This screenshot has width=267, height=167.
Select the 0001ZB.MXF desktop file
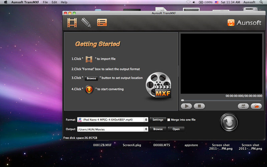click(102, 145)
